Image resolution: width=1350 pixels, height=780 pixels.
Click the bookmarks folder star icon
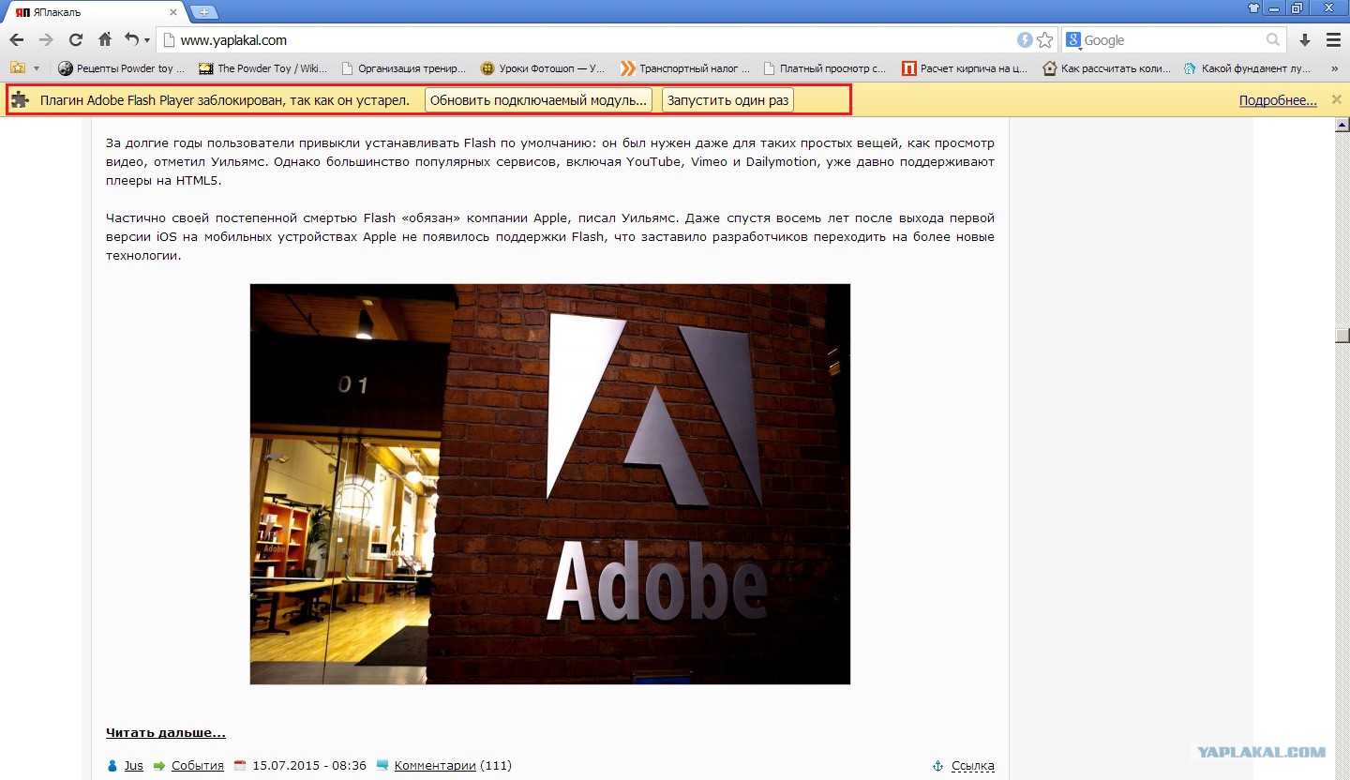pyautogui.click(x=17, y=68)
